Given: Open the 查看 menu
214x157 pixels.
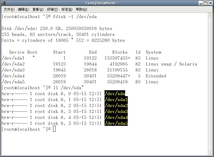Looking at the screenshot, I should point(38,9).
